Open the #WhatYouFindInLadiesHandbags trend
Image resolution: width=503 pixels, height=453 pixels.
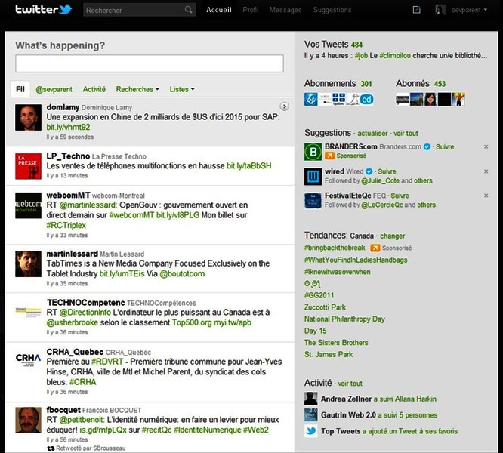click(356, 260)
